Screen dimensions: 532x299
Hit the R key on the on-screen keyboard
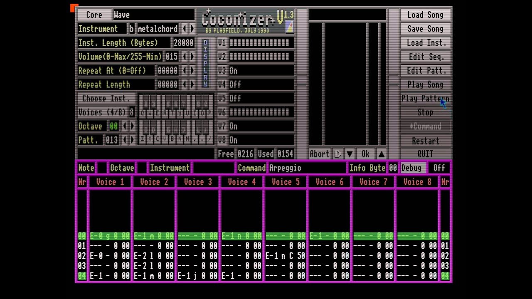pos(165,113)
